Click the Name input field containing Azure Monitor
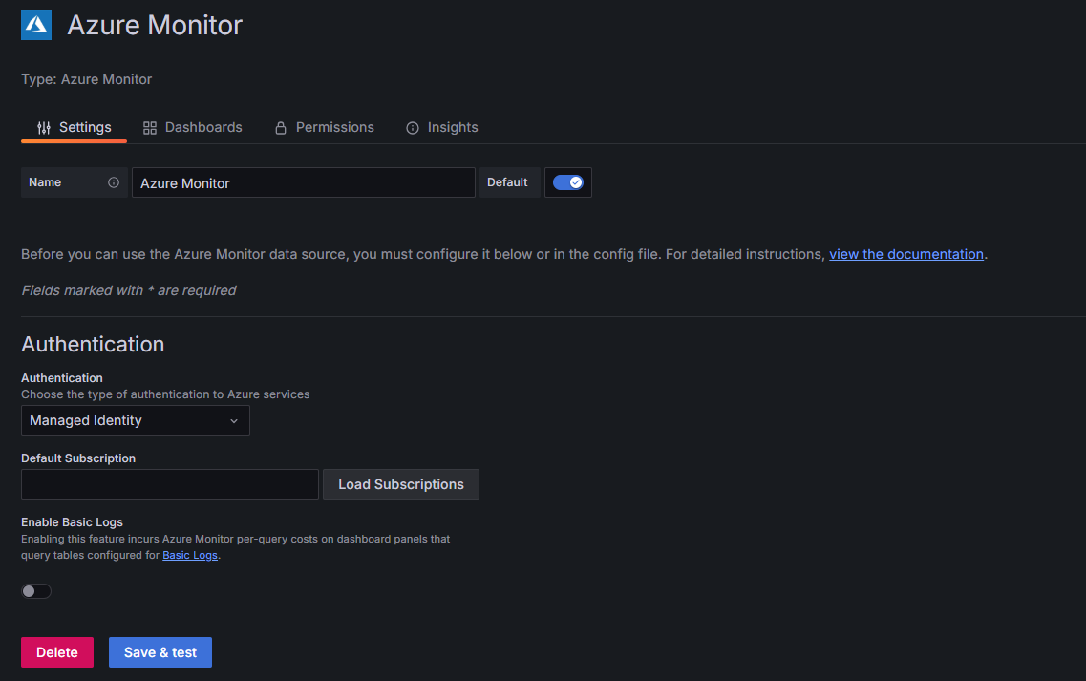Image resolution: width=1086 pixels, height=681 pixels. pyautogui.click(x=304, y=182)
